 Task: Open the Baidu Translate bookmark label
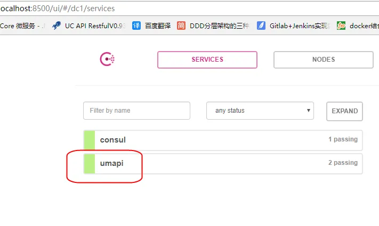tap(158, 26)
